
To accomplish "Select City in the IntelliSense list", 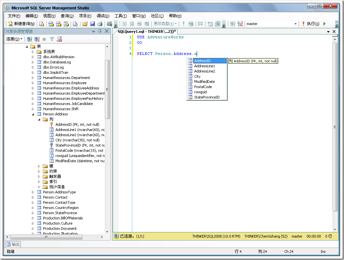I will pyautogui.click(x=207, y=76).
